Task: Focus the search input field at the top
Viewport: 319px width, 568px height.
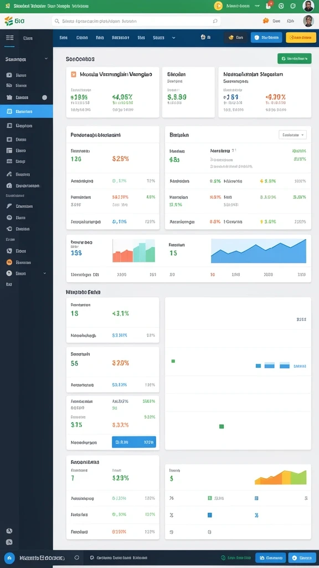Action: 136,22
